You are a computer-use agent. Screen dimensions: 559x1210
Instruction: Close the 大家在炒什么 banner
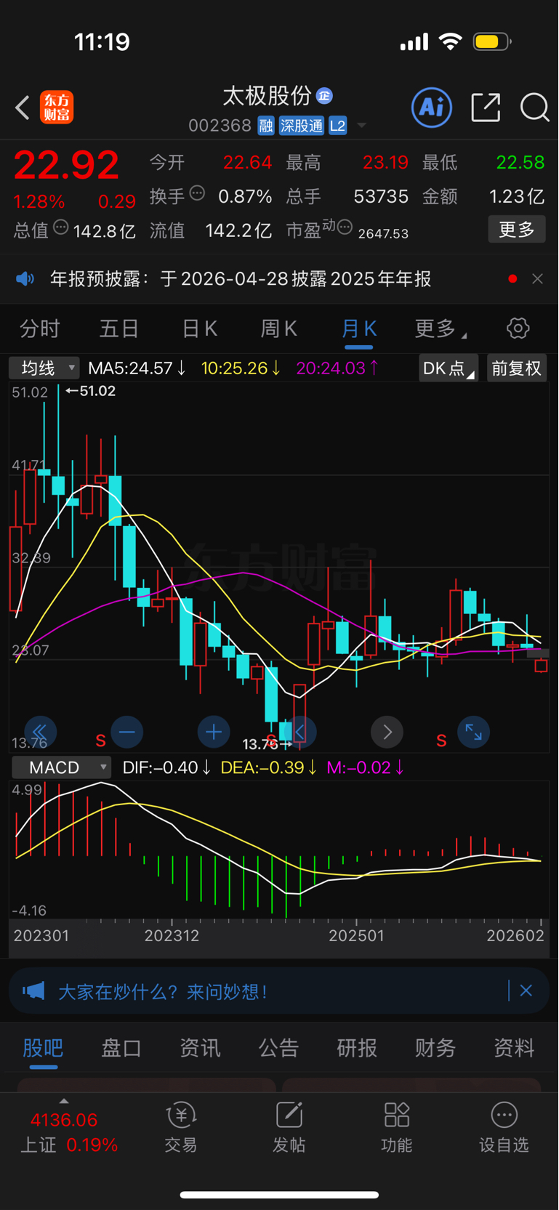(526, 991)
